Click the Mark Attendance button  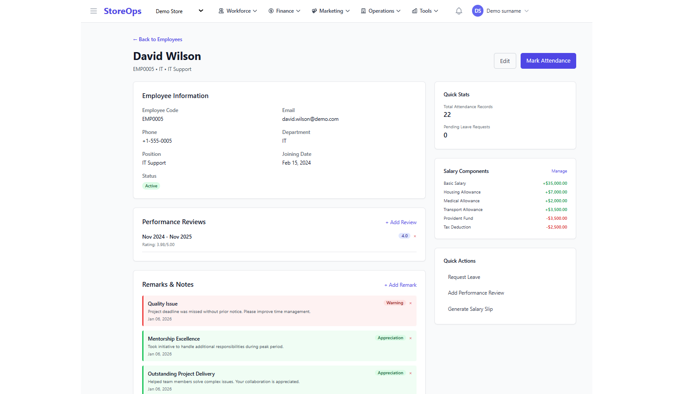tap(548, 60)
